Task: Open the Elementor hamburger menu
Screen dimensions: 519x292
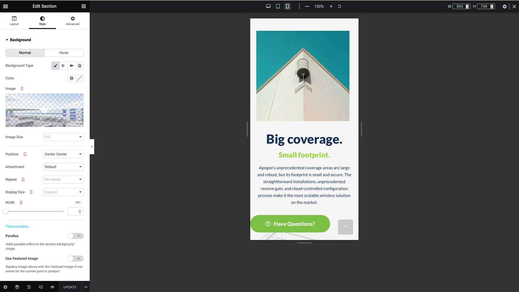Action: 5,6
